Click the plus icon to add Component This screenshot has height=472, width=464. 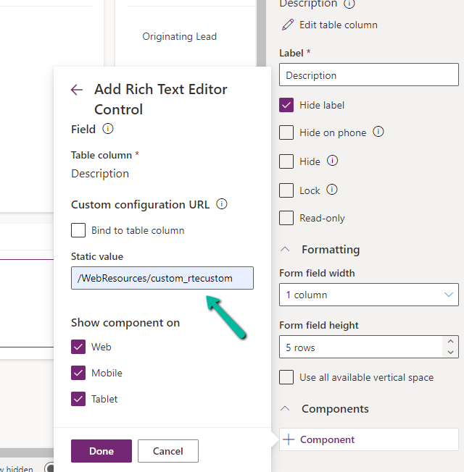[289, 439]
